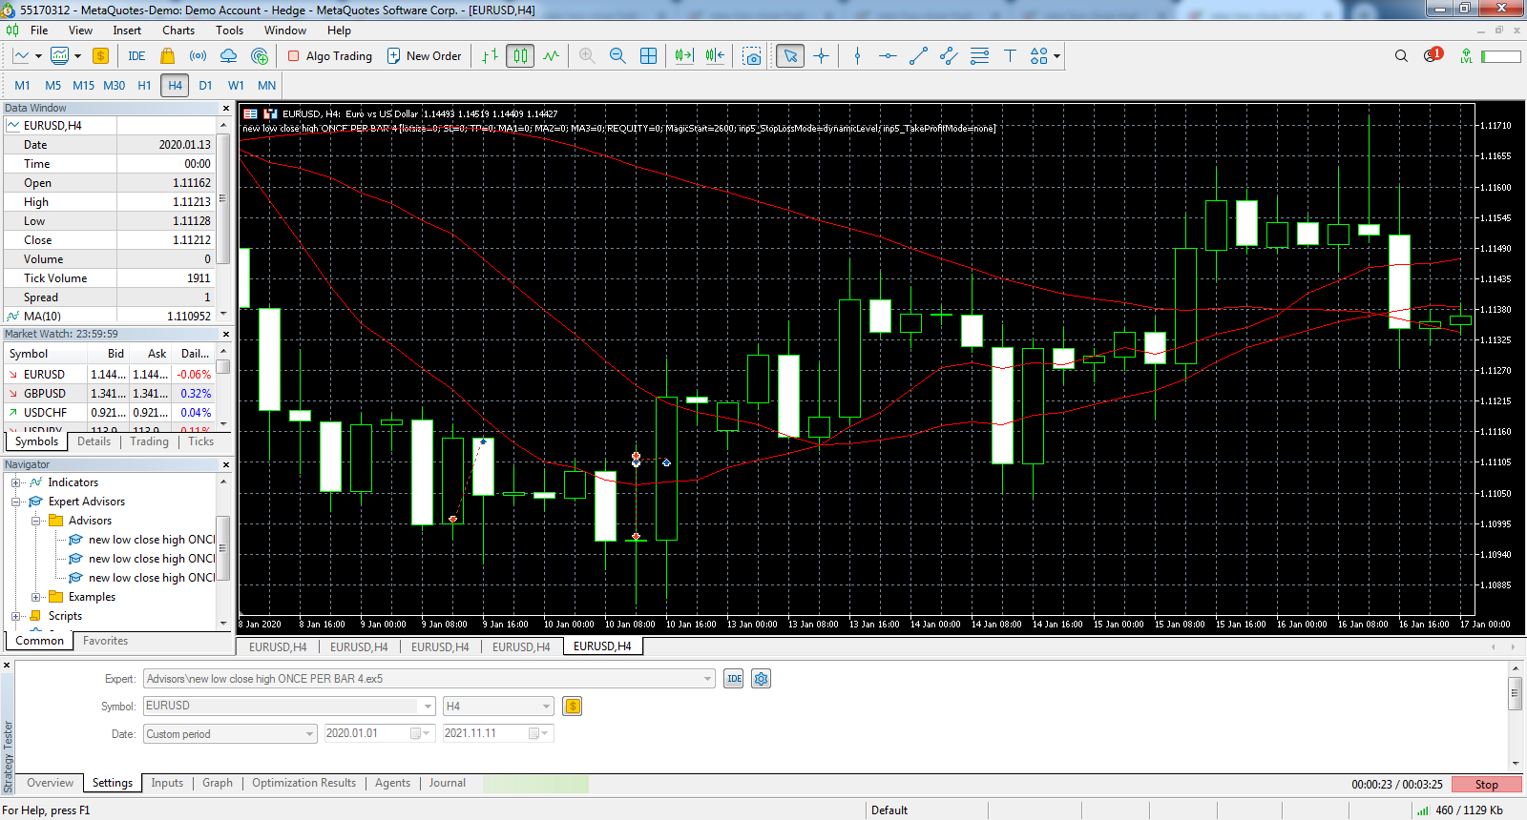This screenshot has height=820, width=1527.
Task: Enable auto scroll to the latest bar
Action: [684, 56]
